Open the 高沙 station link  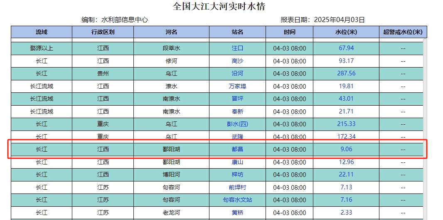(x=237, y=61)
